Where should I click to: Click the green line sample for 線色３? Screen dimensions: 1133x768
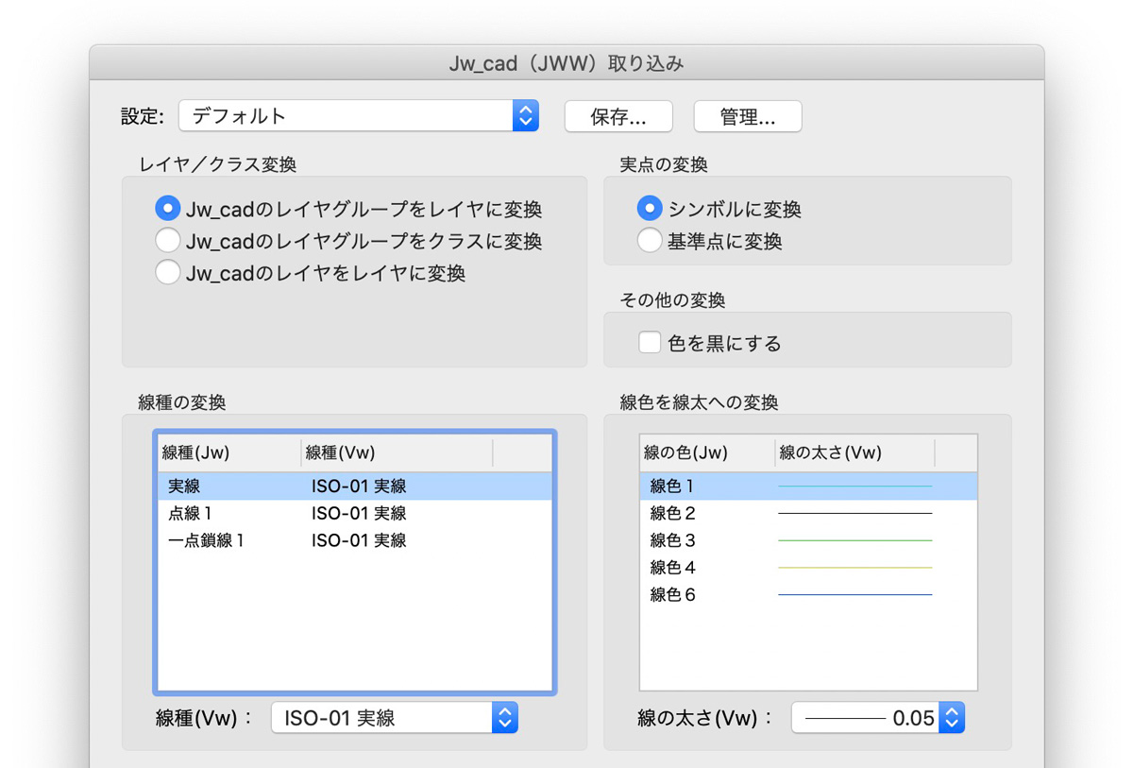854,540
